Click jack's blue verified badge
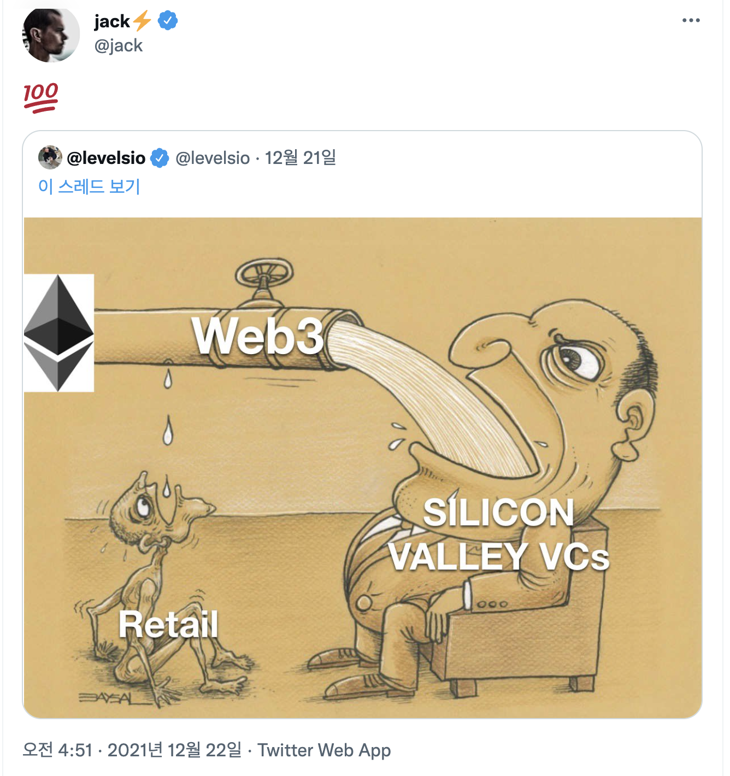Viewport: 730px width, 776px height. 168,21
